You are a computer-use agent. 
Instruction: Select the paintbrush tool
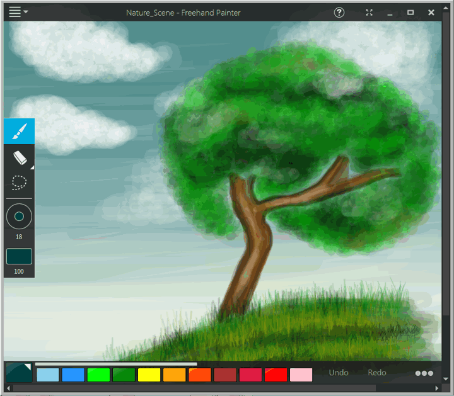pyautogui.click(x=19, y=131)
